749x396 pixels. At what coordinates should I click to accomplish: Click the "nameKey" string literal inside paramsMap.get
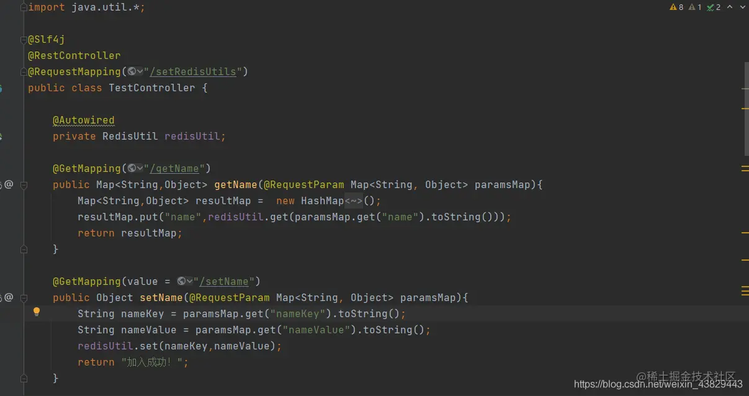298,314
